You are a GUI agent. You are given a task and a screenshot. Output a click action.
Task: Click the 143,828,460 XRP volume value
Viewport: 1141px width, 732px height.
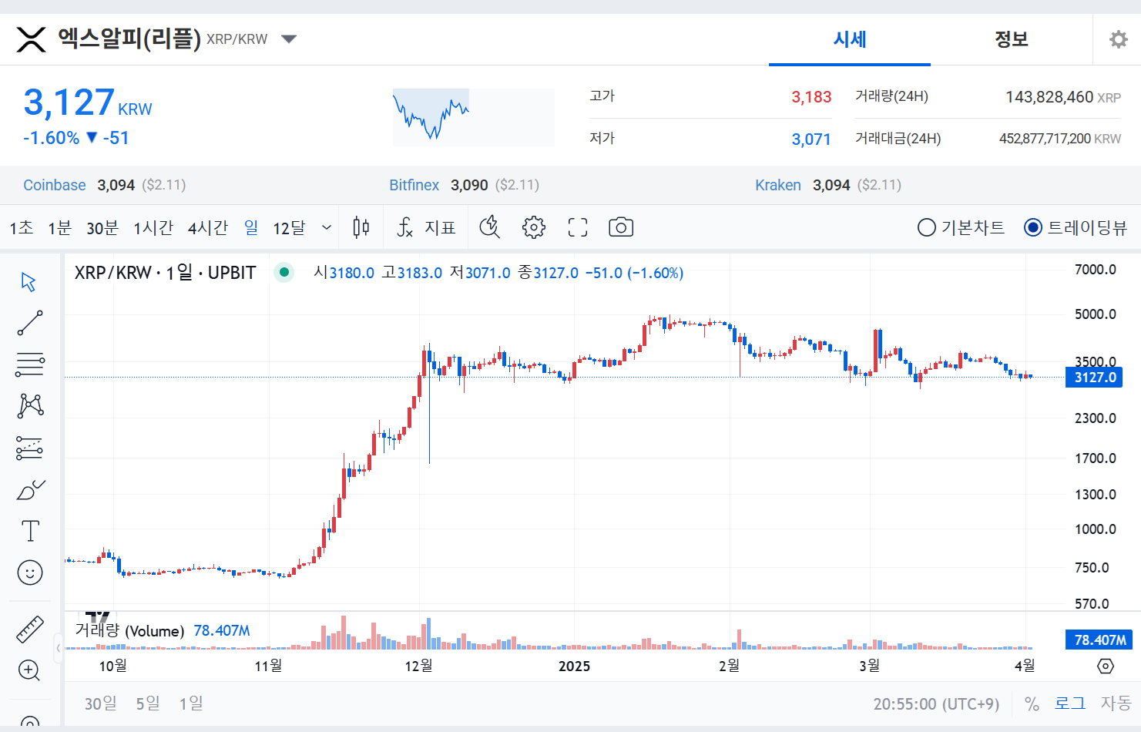click(1063, 97)
